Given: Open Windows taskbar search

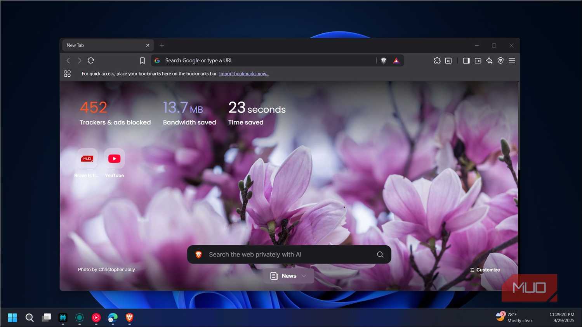Looking at the screenshot, I should [30, 318].
